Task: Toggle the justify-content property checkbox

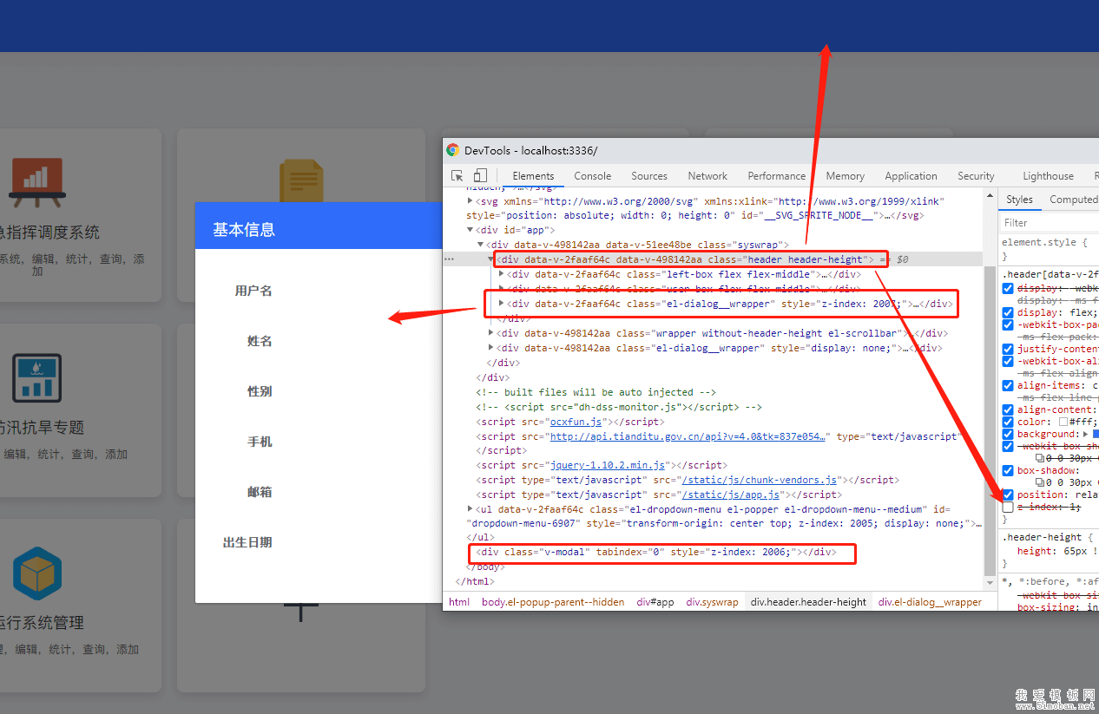Action: 1008,349
